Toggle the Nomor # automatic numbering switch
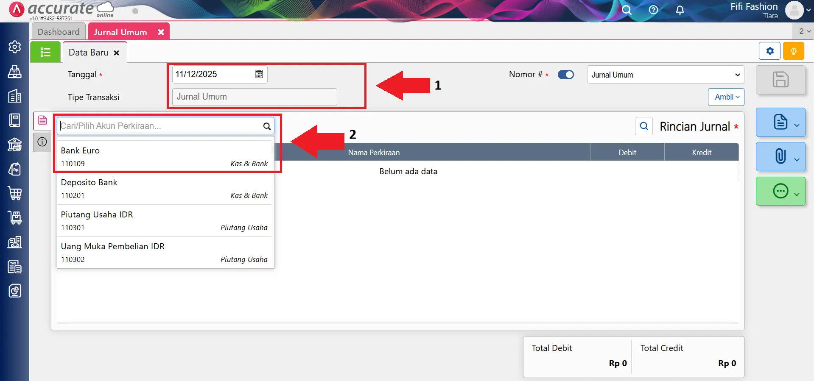 tap(565, 75)
